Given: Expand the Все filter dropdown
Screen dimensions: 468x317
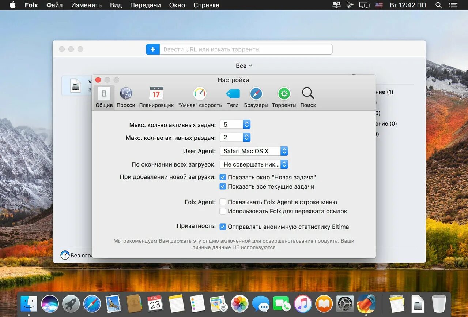Looking at the screenshot, I should [x=244, y=66].
